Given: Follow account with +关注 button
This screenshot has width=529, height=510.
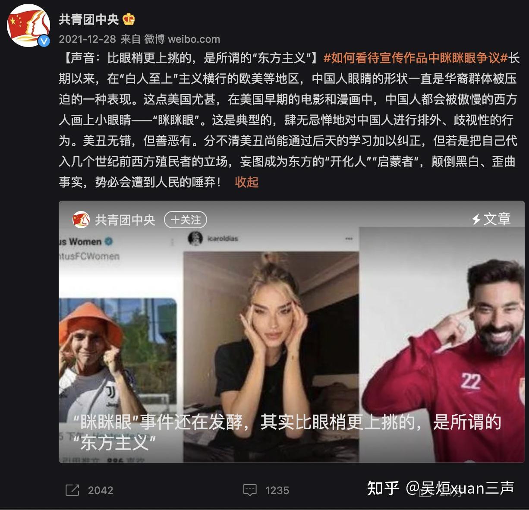Looking at the screenshot, I should click(x=186, y=220).
